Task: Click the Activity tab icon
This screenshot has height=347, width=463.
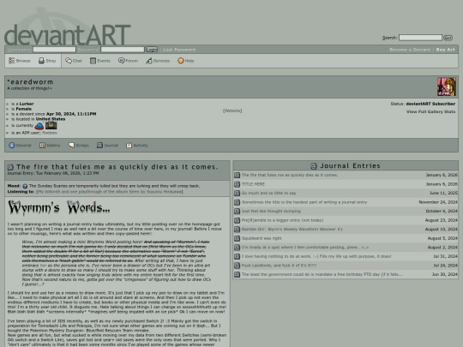Action: (x=129, y=145)
